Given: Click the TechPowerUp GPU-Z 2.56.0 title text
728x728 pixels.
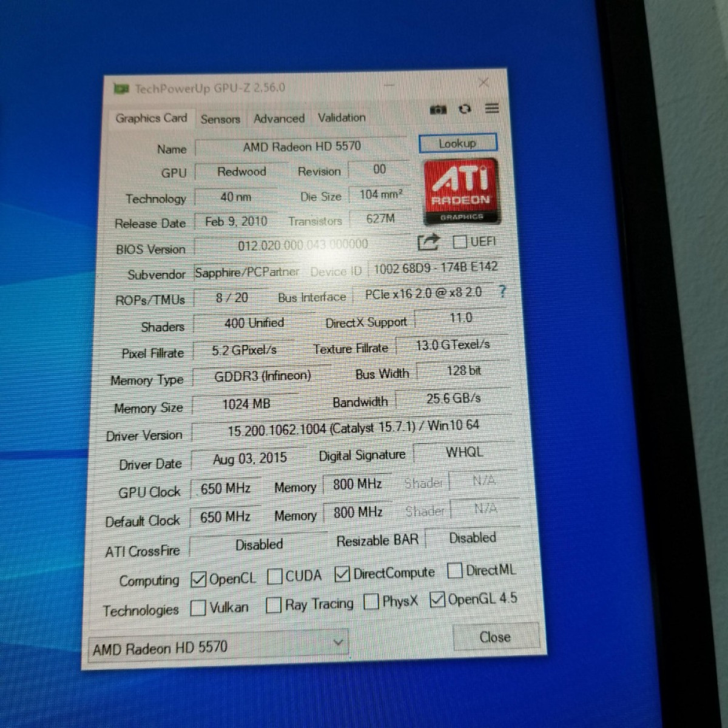Looking at the screenshot, I should [210, 88].
